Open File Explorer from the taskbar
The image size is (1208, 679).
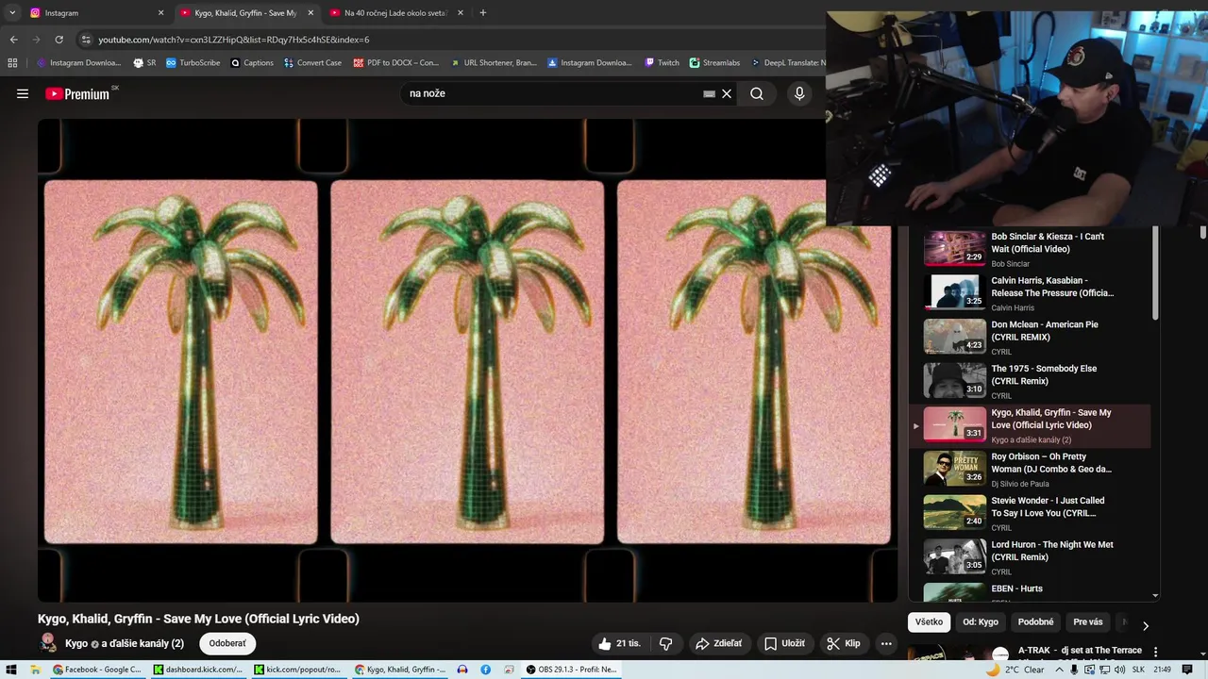(x=35, y=670)
